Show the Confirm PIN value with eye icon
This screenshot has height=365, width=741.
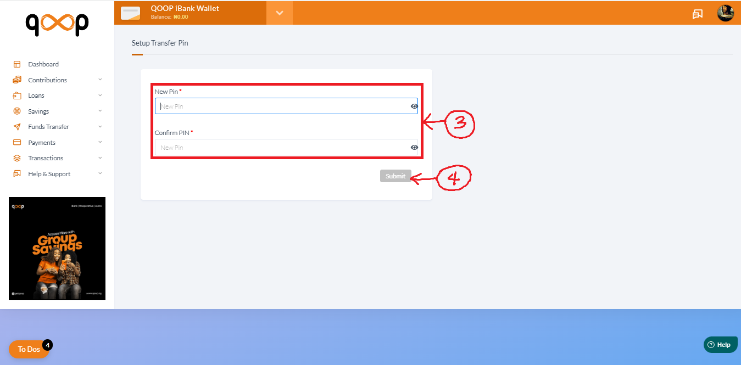point(414,148)
